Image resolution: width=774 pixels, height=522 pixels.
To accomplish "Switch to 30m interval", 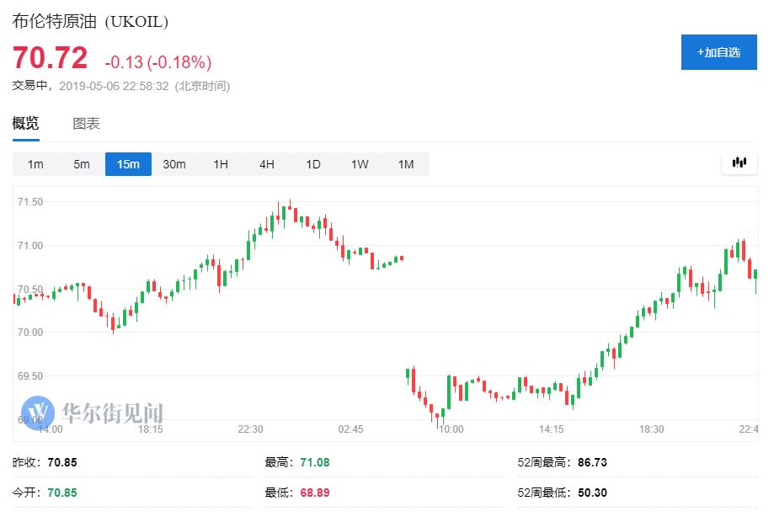I will pyautogui.click(x=174, y=164).
